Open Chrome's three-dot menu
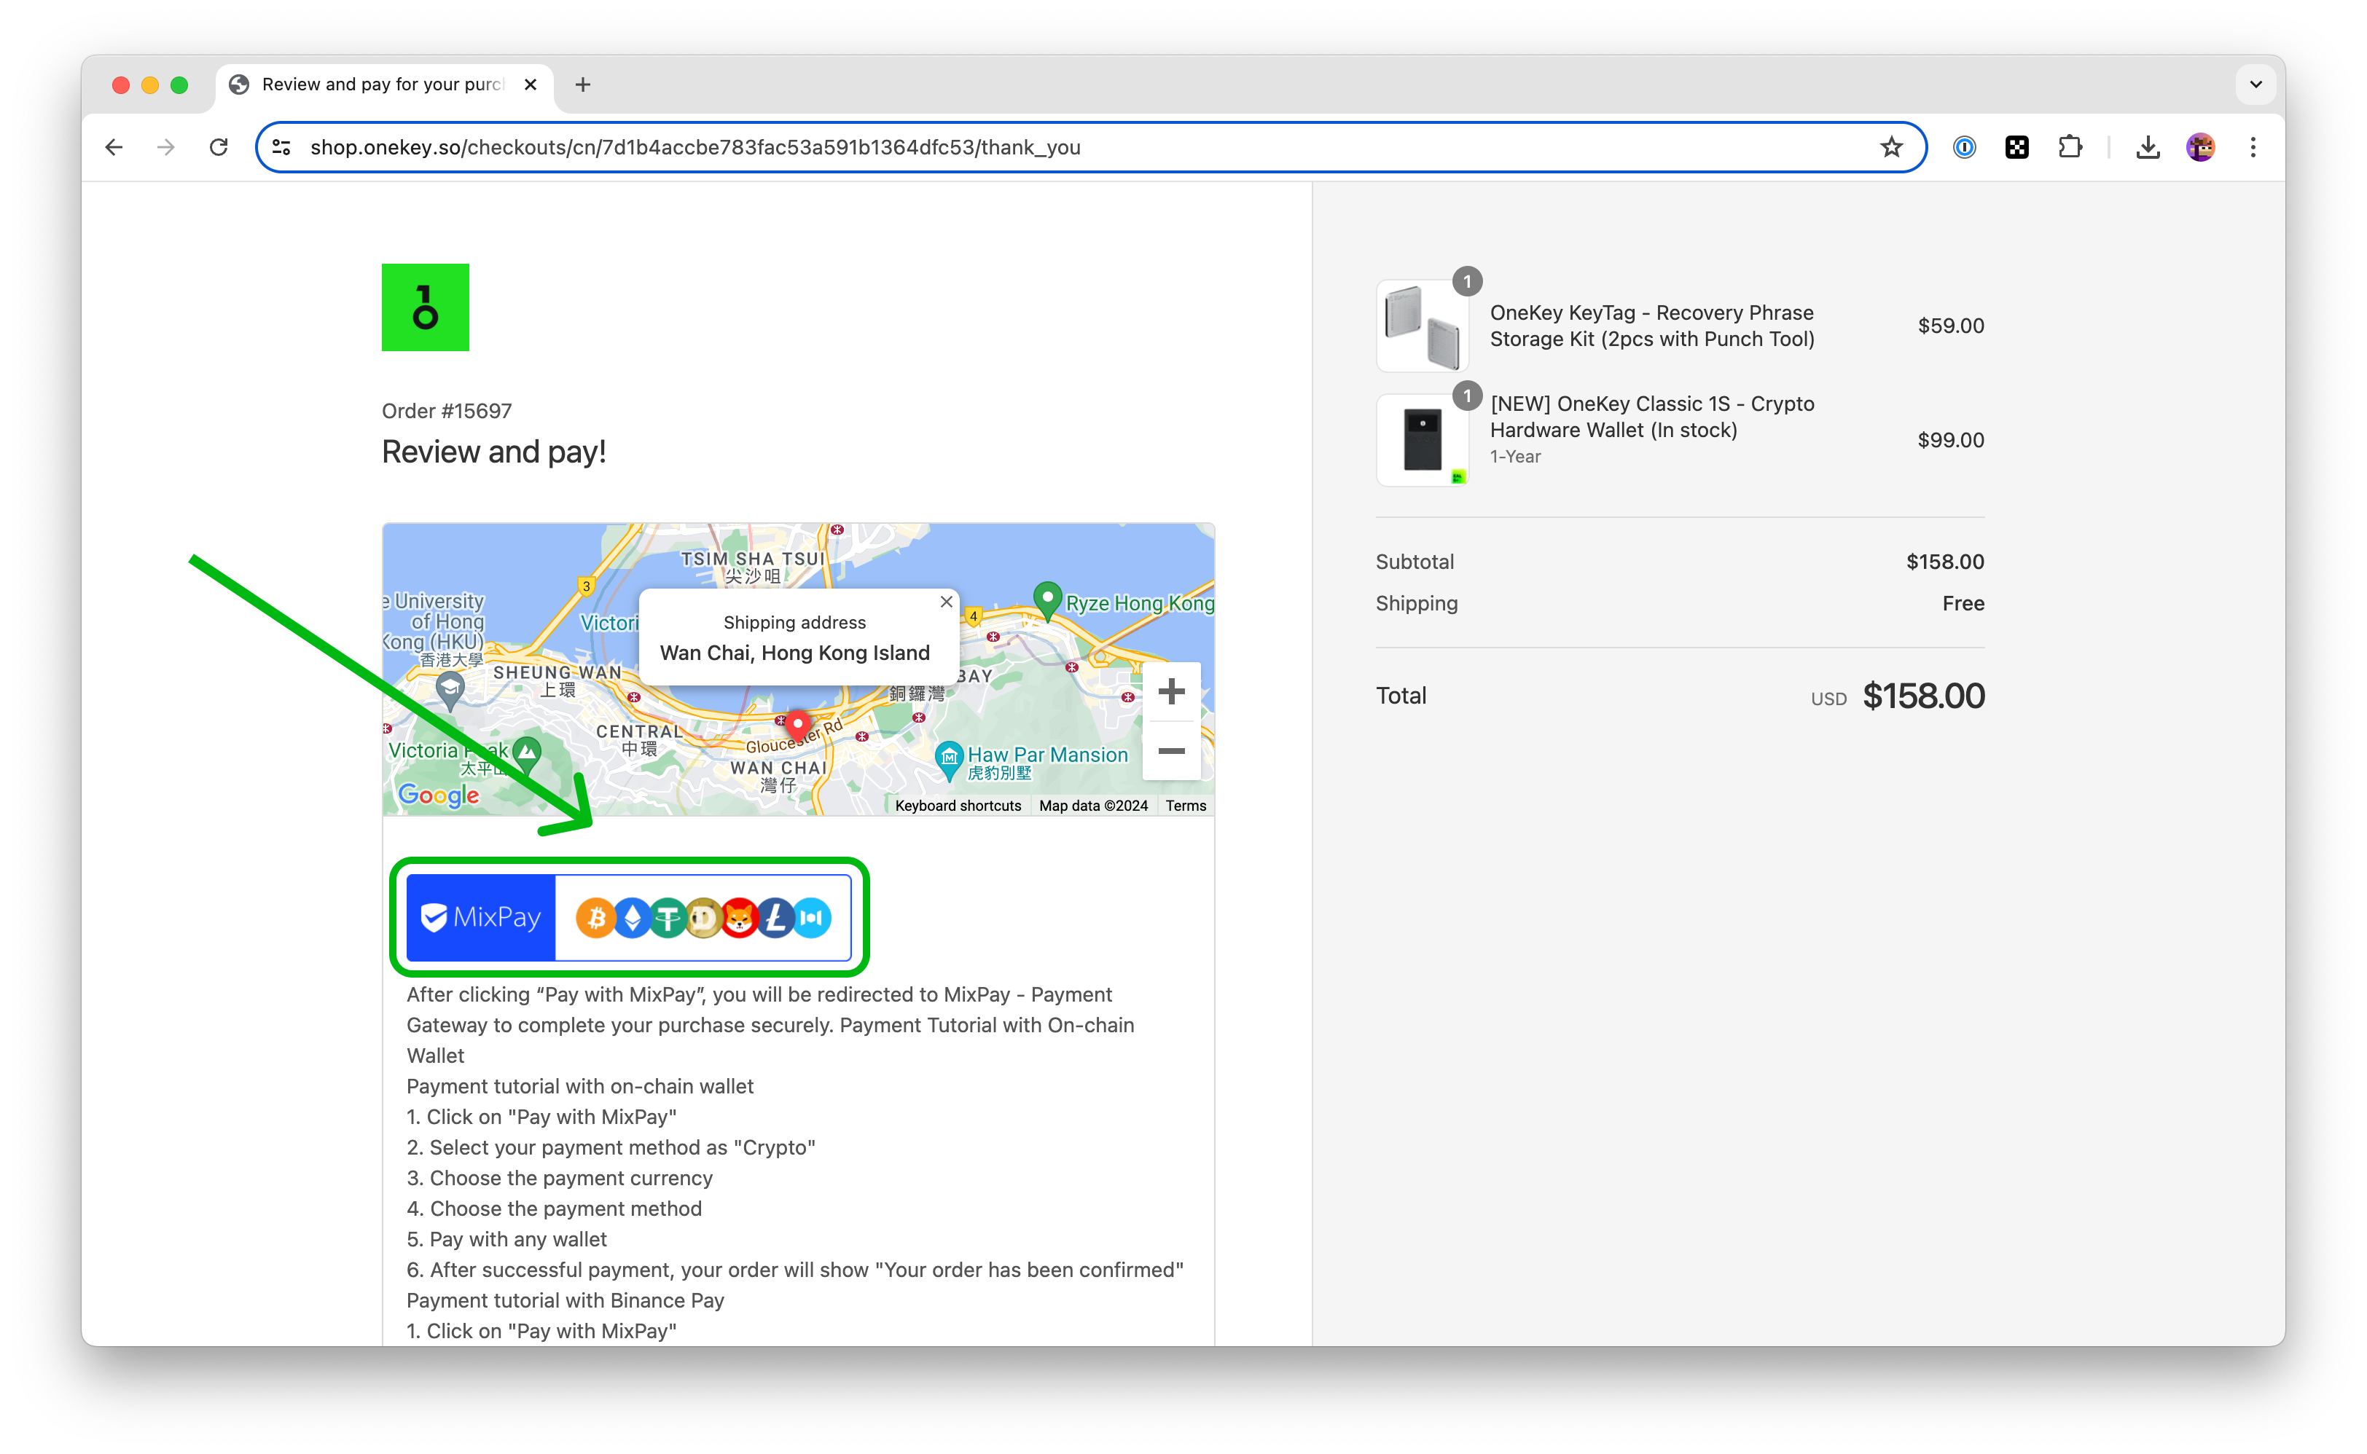The width and height of the screenshot is (2367, 1454). tap(2253, 147)
